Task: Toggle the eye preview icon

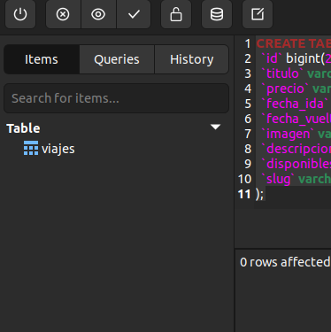Action: (98, 14)
